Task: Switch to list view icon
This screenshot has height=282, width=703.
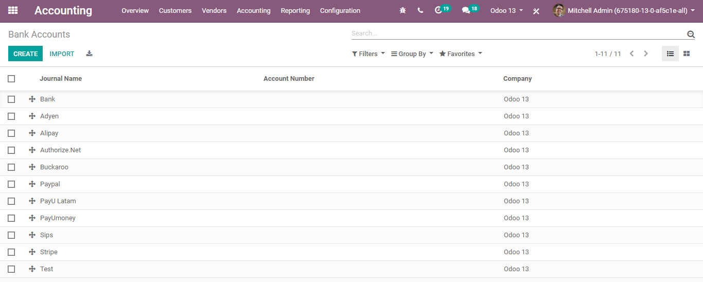Action: 670,54
